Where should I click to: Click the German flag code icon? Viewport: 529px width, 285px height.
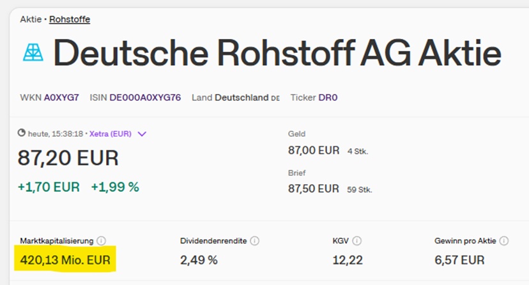pos(275,98)
